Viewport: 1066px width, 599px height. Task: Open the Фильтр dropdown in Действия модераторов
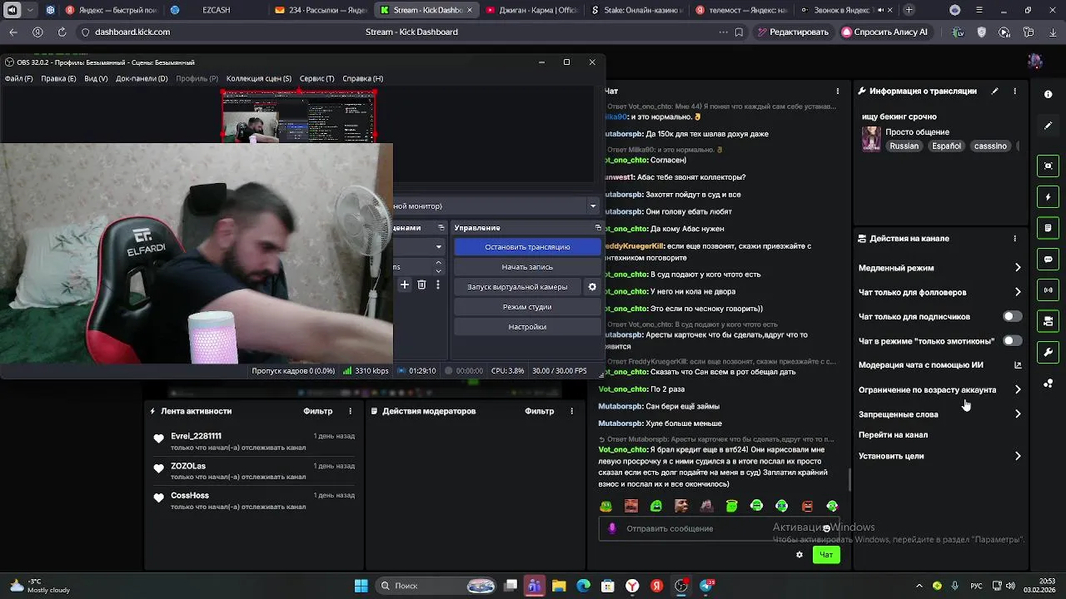click(x=540, y=411)
